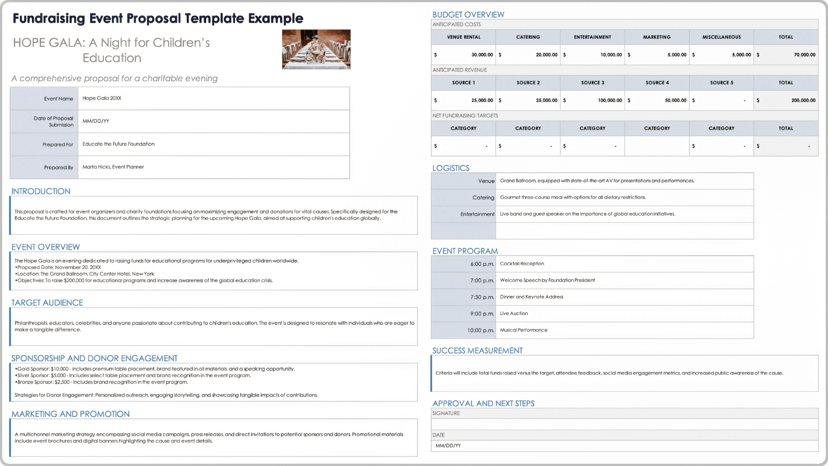Click the SPONSORSHIP AND DONOR ENGAGEMENT heading
Image resolution: width=828 pixels, height=466 pixels.
tap(94, 358)
